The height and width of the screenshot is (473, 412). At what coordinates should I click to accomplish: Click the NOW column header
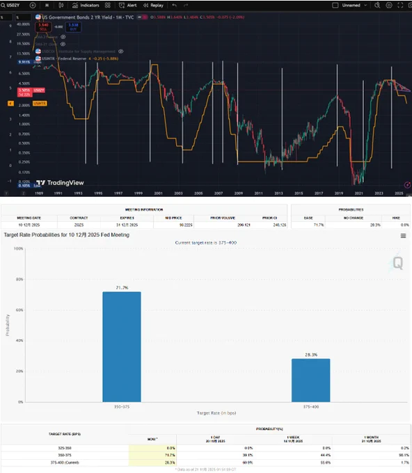coord(152,439)
